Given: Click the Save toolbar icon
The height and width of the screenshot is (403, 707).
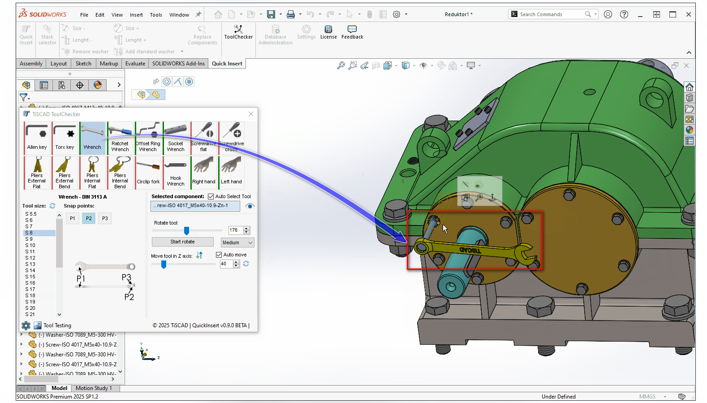Looking at the screenshot, I should [x=271, y=14].
